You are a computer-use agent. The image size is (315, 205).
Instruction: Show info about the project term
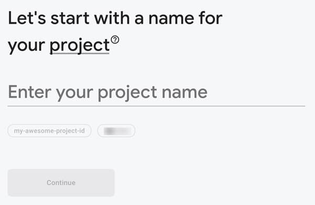coord(115,39)
